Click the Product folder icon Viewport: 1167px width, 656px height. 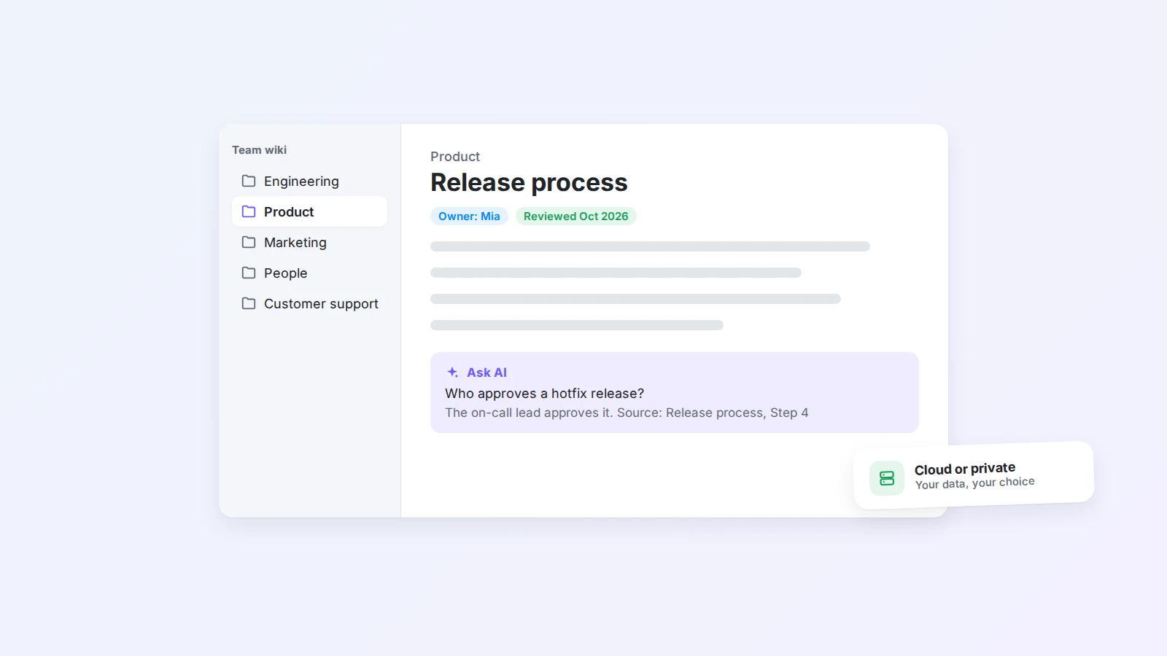[249, 211]
